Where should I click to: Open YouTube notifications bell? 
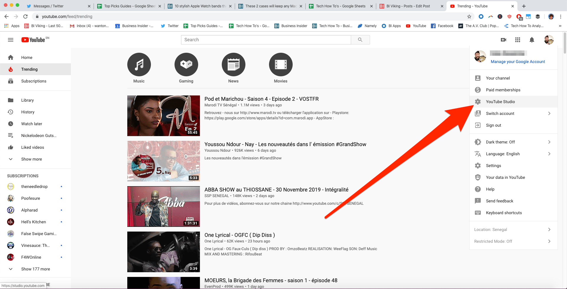click(x=532, y=40)
